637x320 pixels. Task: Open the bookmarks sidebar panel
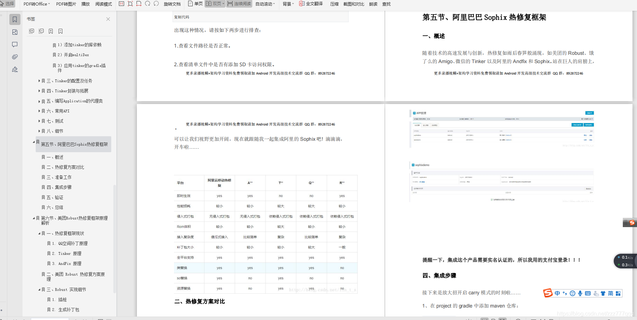(15, 19)
